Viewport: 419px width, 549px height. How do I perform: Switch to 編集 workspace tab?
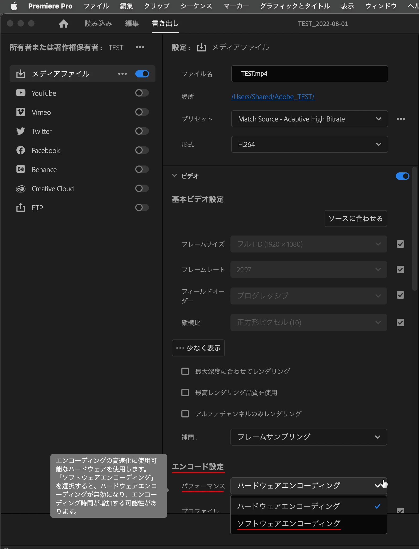pyautogui.click(x=132, y=24)
